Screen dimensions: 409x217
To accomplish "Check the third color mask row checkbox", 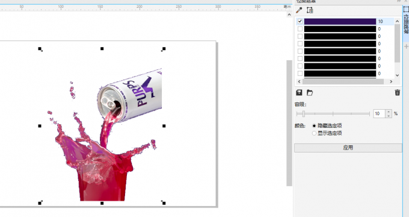I will point(300,36).
